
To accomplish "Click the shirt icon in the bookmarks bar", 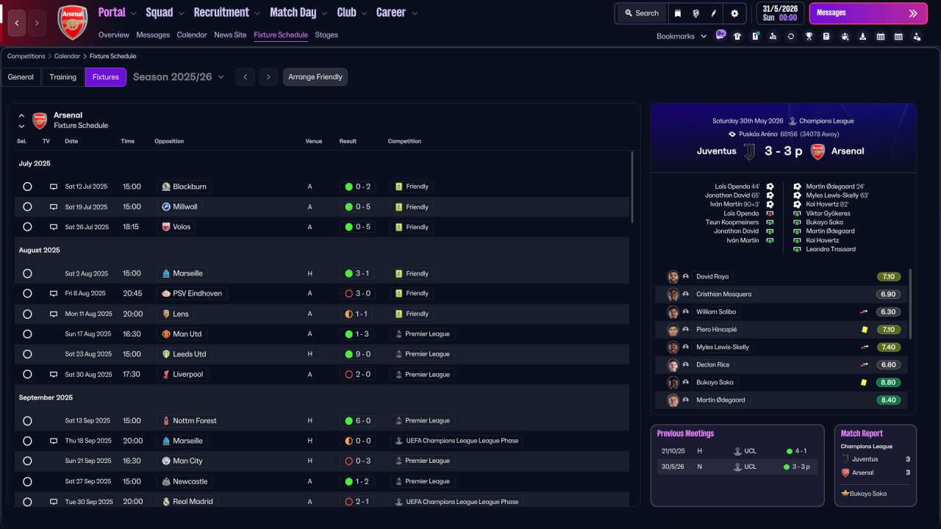I will pyautogui.click(x=737, y=36).
